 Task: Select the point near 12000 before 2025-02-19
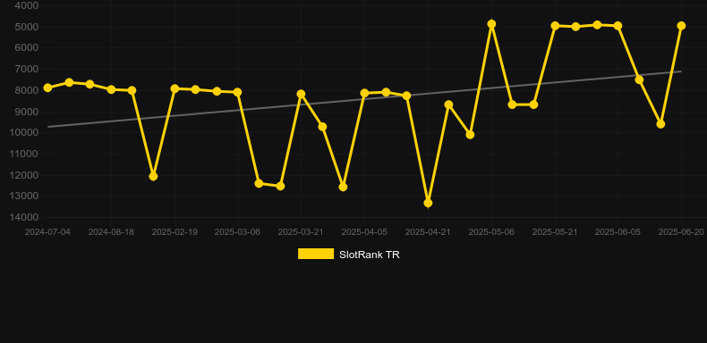pyautogui.click(x=153, y=177)
